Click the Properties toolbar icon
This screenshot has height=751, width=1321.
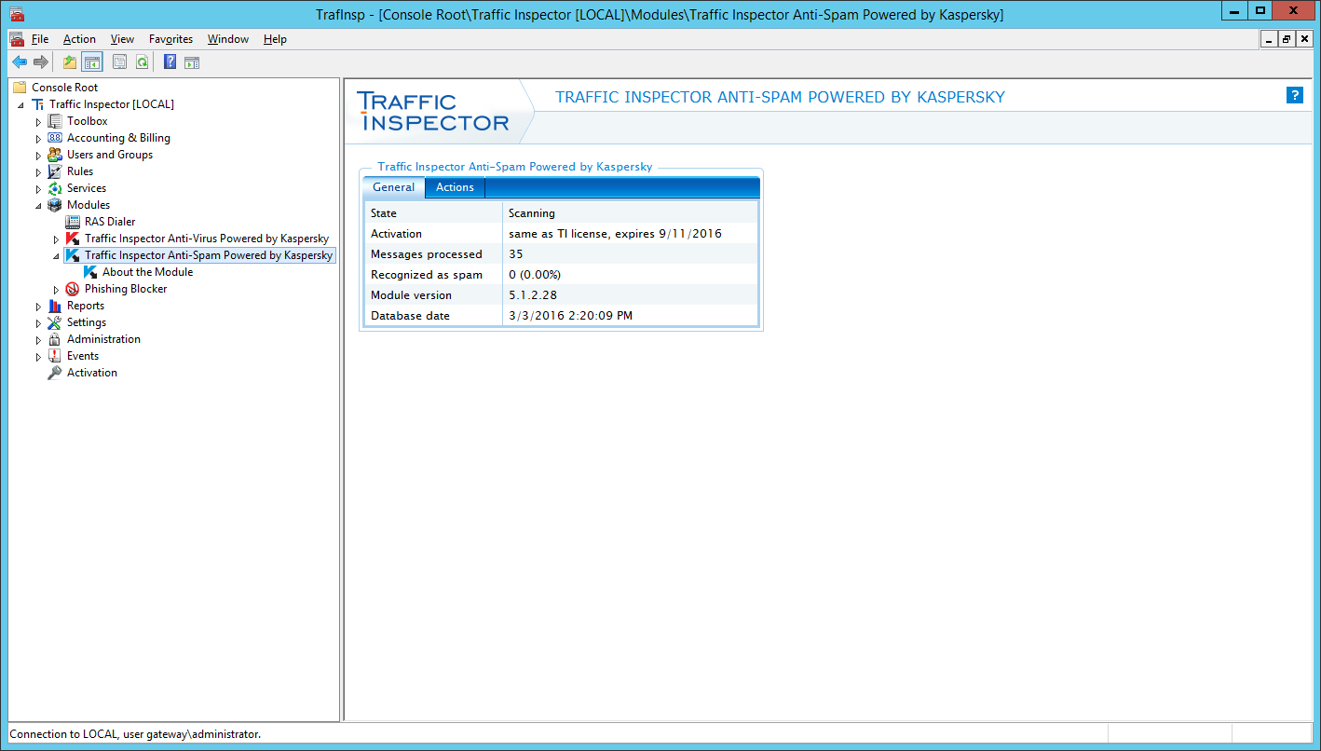(119, 62)
